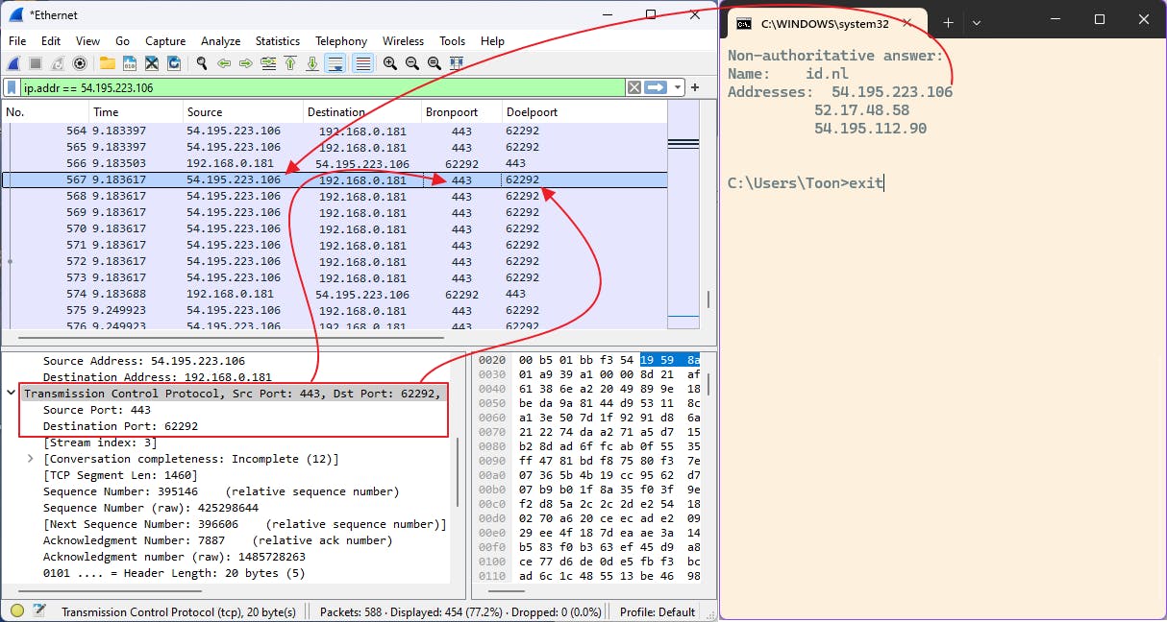Open the Edit menu
This screenshot has width=1167, height=622.
tap(51, 41)
